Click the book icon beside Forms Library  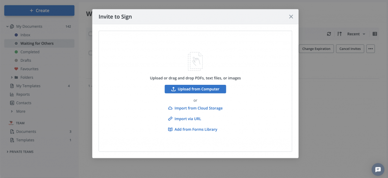click(x=170, y=129)
